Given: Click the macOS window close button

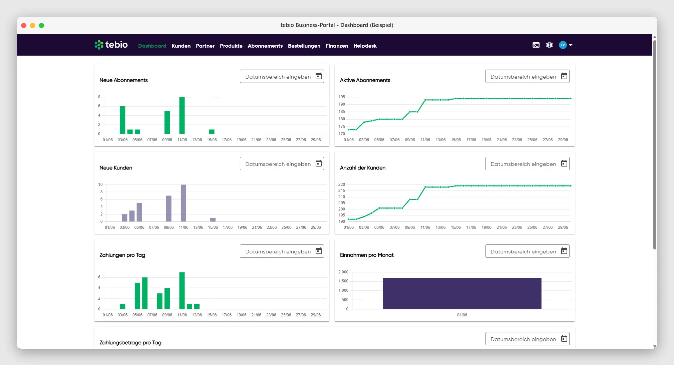Looking at the screenshot, I should pos(24,25).
